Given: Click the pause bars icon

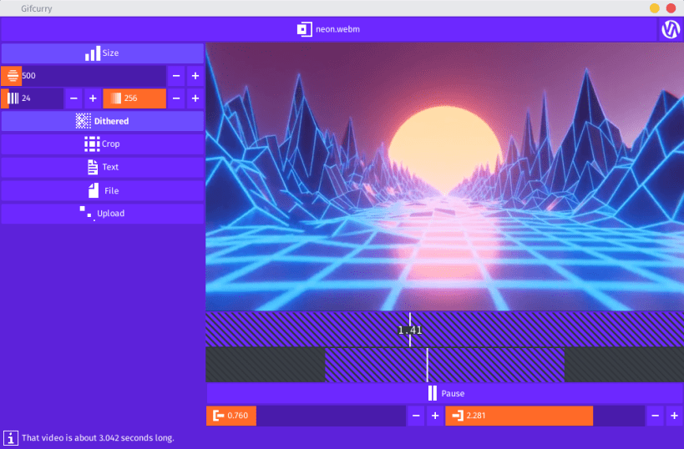Looking at the screenshot, I should [x=433, y=393].
